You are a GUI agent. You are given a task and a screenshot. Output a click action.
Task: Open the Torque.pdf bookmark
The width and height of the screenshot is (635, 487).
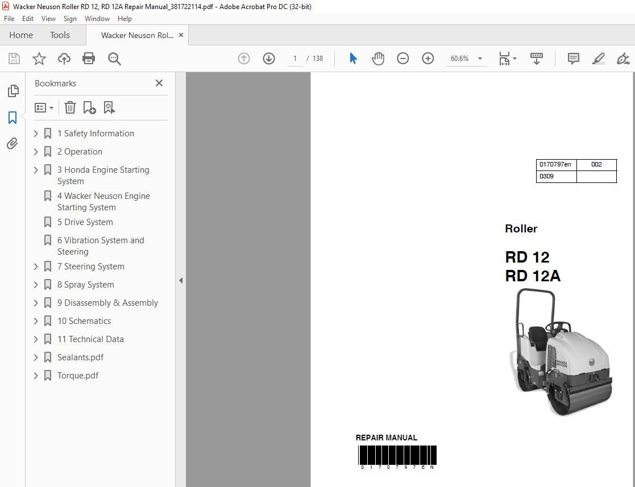[78, 376]
